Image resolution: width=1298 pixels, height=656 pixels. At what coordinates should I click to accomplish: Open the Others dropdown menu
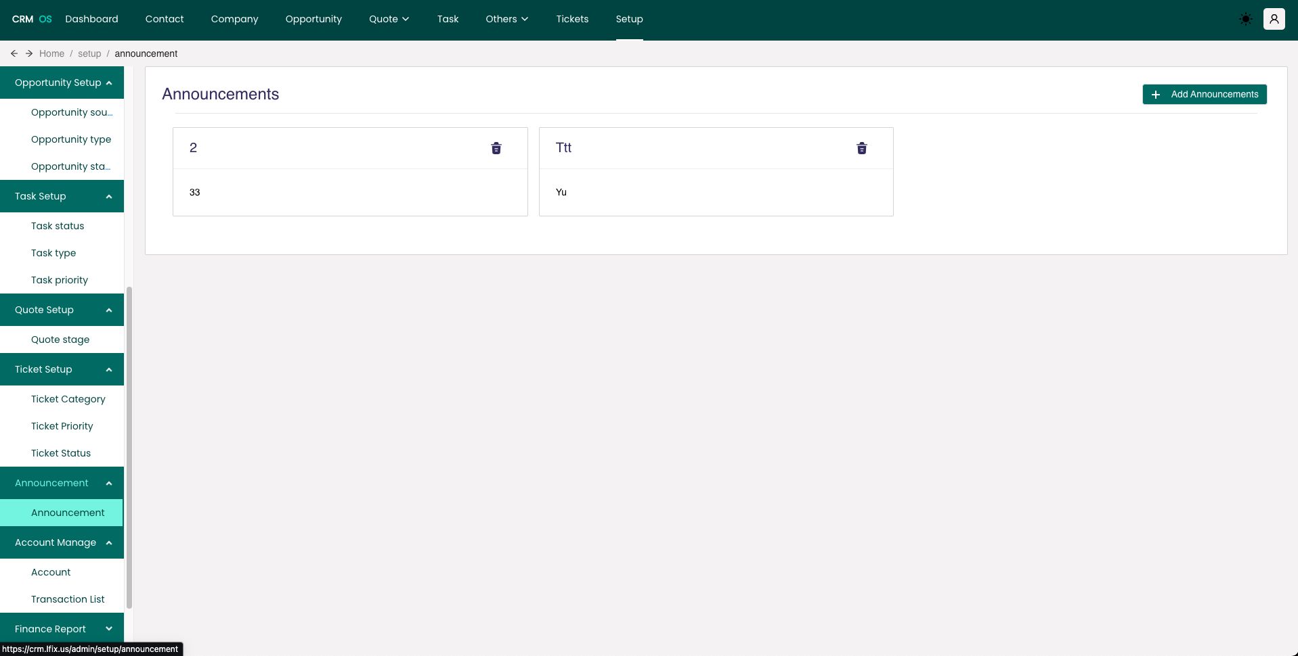pos(506,19)
